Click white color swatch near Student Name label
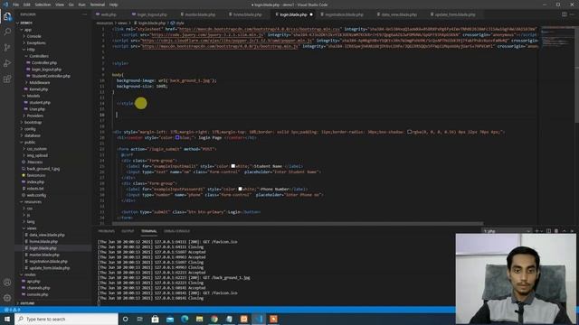The width and height of the screenshot is (579, 325). (x=233, y=166)
